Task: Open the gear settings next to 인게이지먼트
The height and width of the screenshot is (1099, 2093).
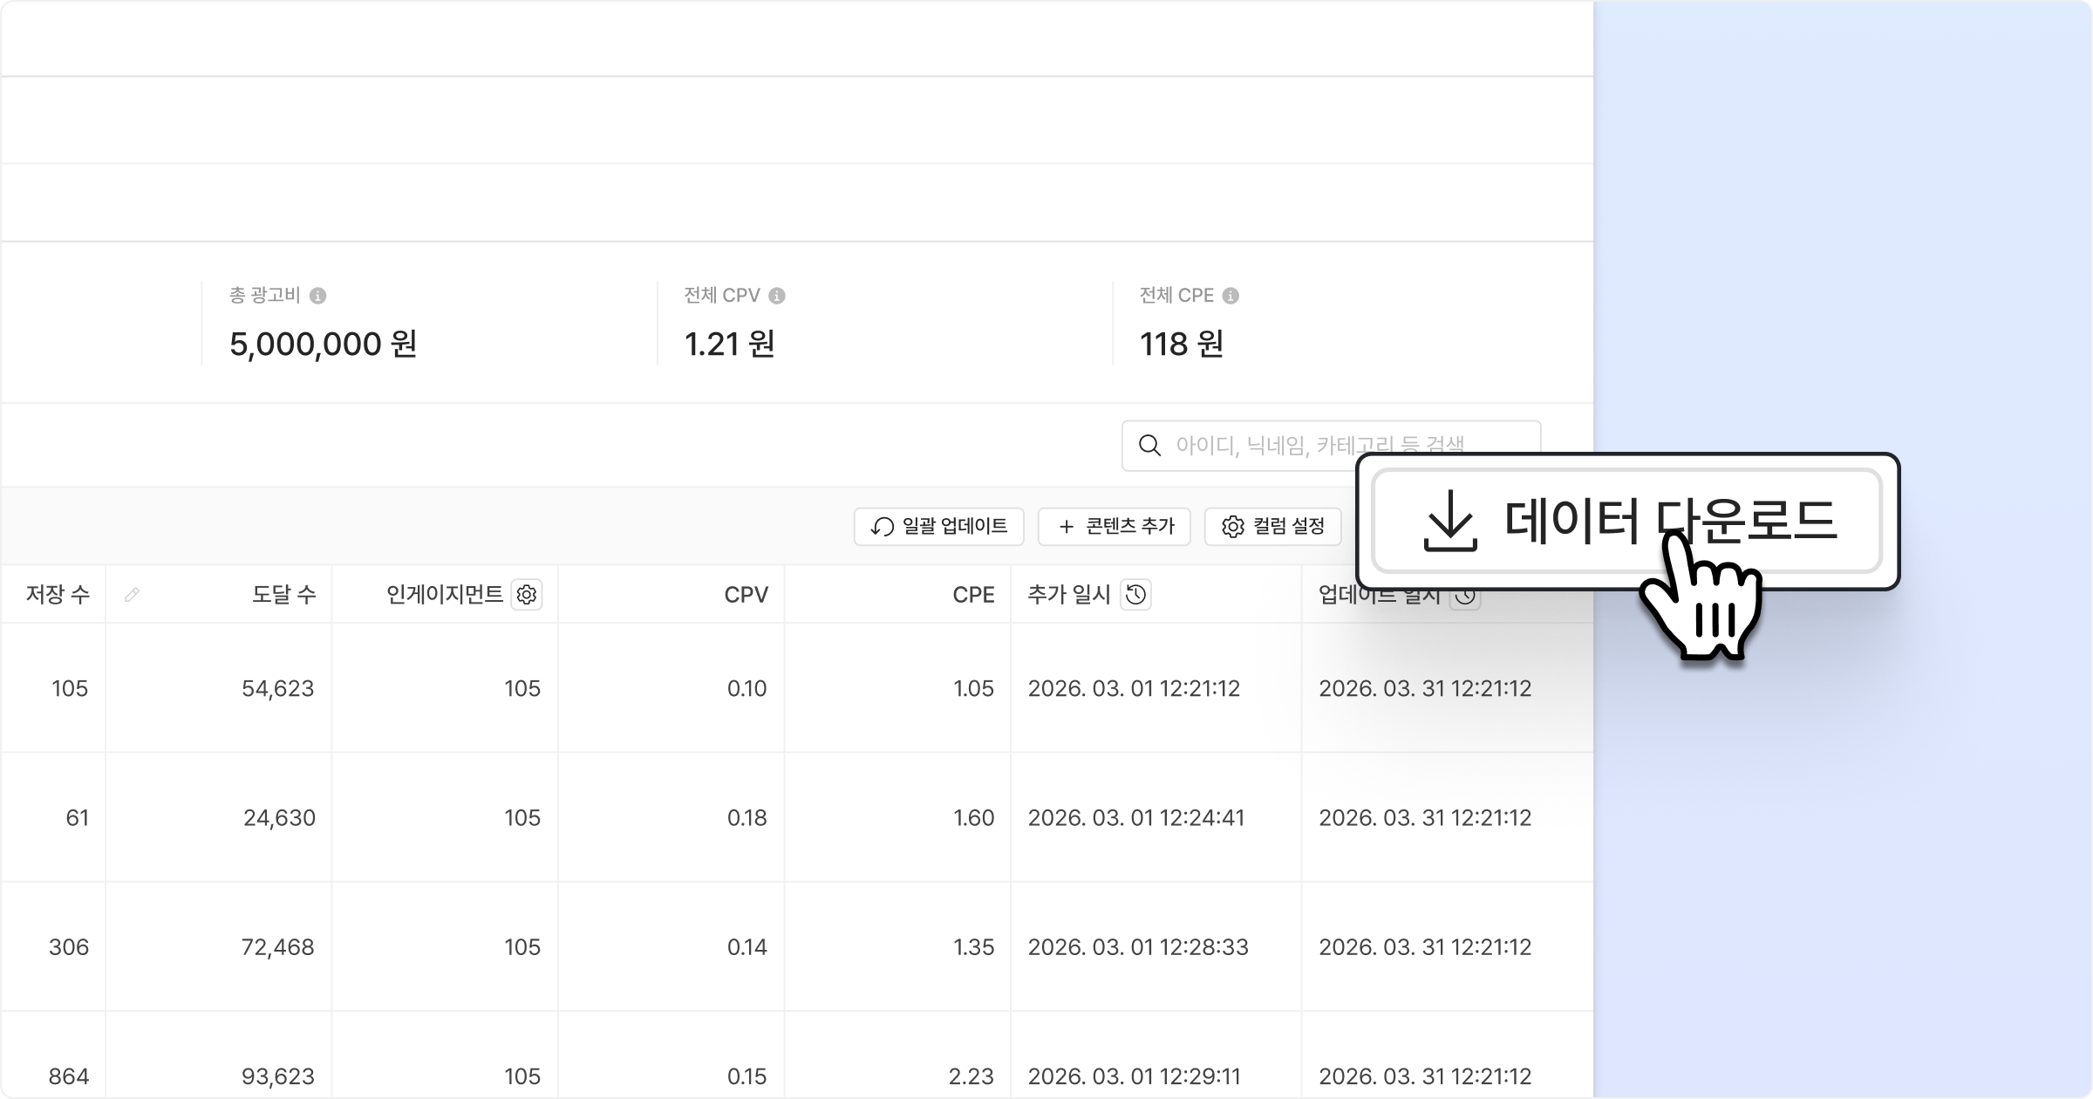Action: click(527, 595)
